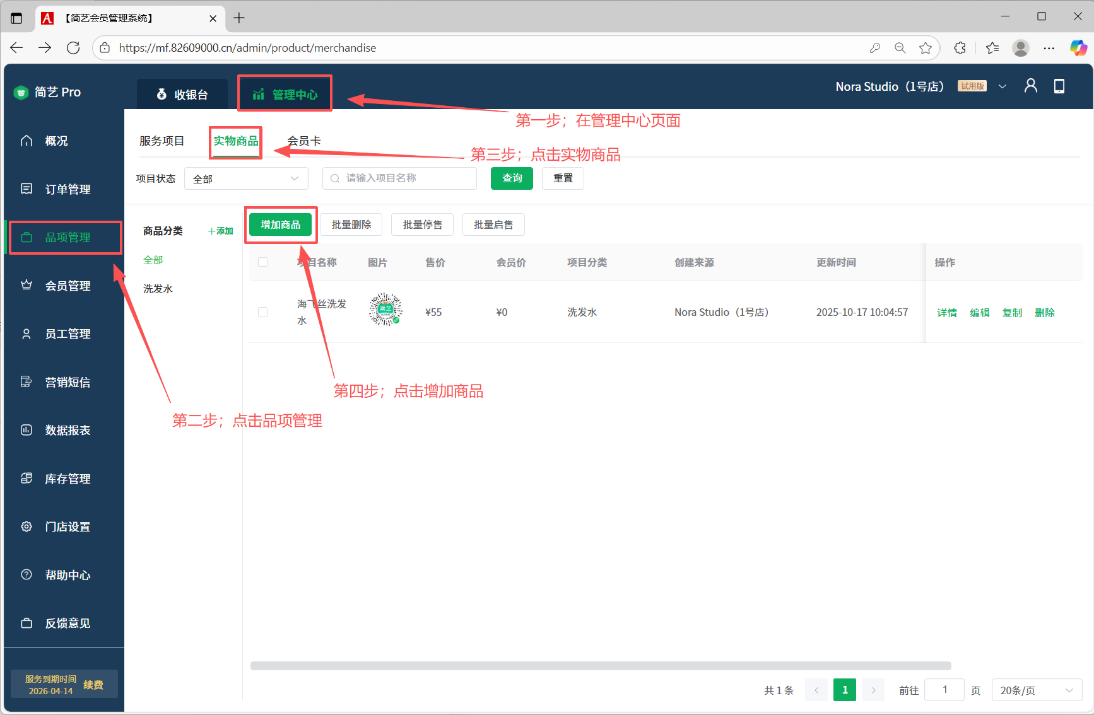
Task: Reload the page with refresh icon
Action: [x=73, y=48]
